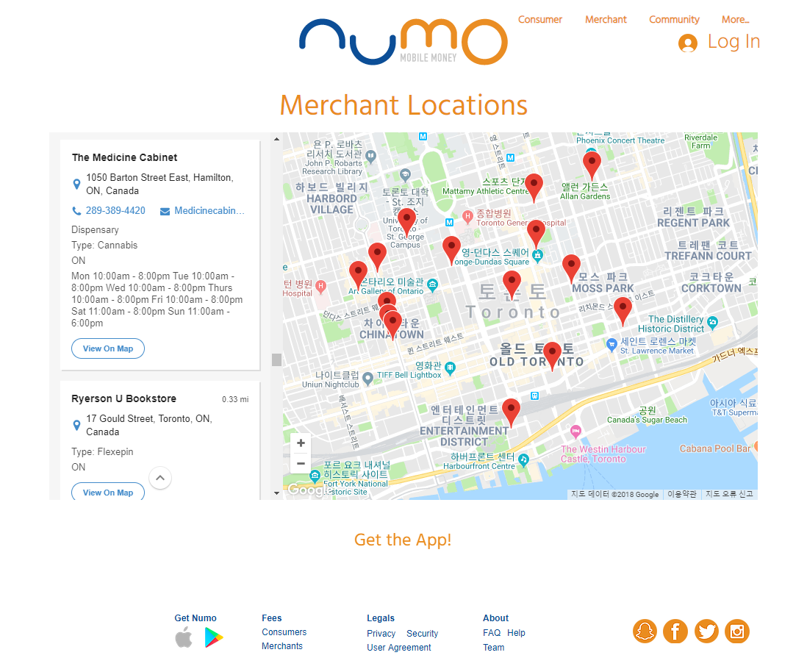This screenshot has height=669, width=807.
Task: Open Numo's Facebook page icon
Action: pyautogui.click(x=675, y=631)
